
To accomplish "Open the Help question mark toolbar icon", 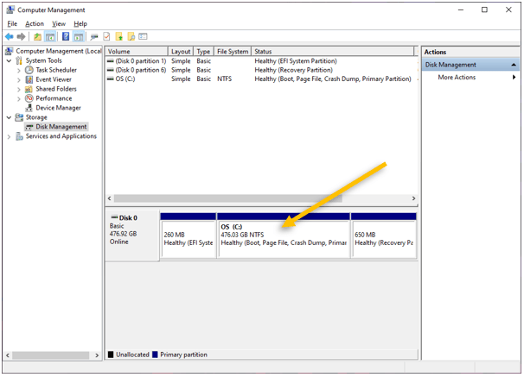I will [x=66, y=37].
